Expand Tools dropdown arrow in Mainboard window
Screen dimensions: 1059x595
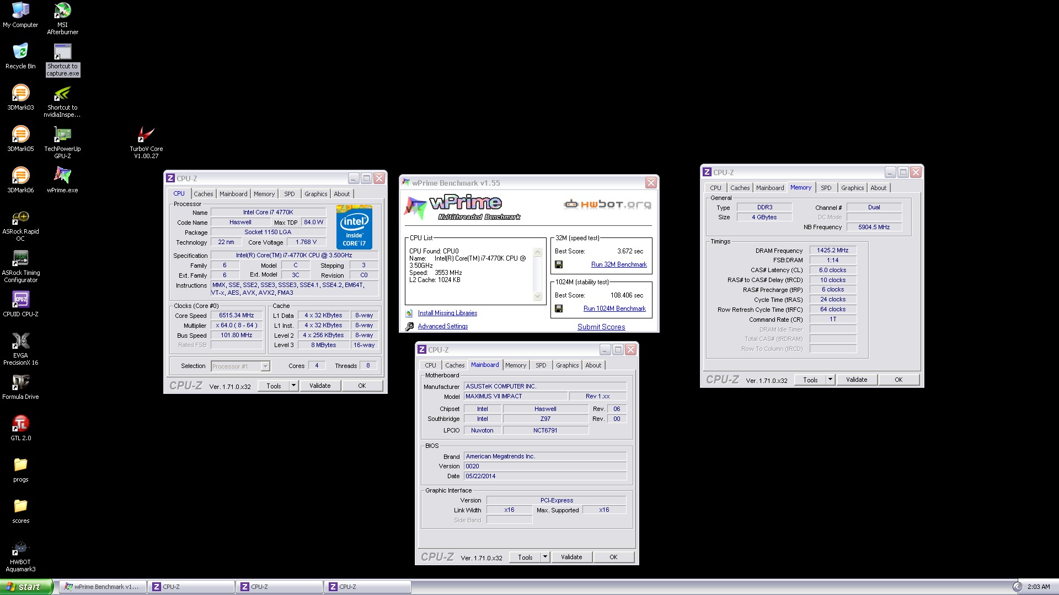[545, 557]
